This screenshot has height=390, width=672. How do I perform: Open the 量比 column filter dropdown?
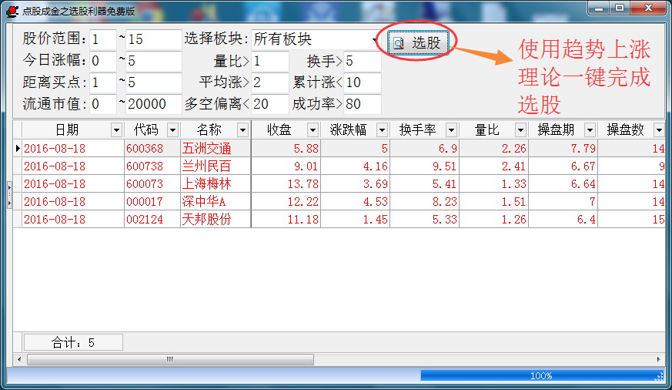520,130
